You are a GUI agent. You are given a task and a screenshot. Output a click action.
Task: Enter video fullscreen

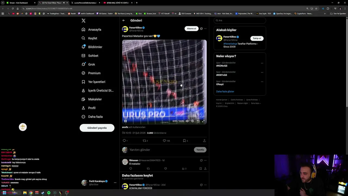203,121
